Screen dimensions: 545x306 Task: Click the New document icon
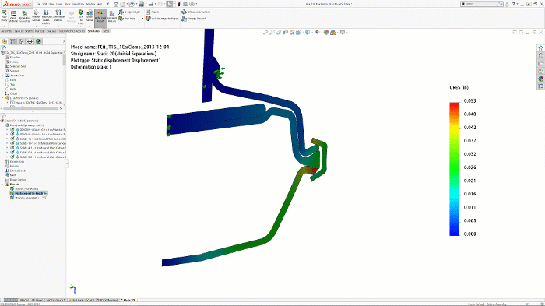pos(123,4)
